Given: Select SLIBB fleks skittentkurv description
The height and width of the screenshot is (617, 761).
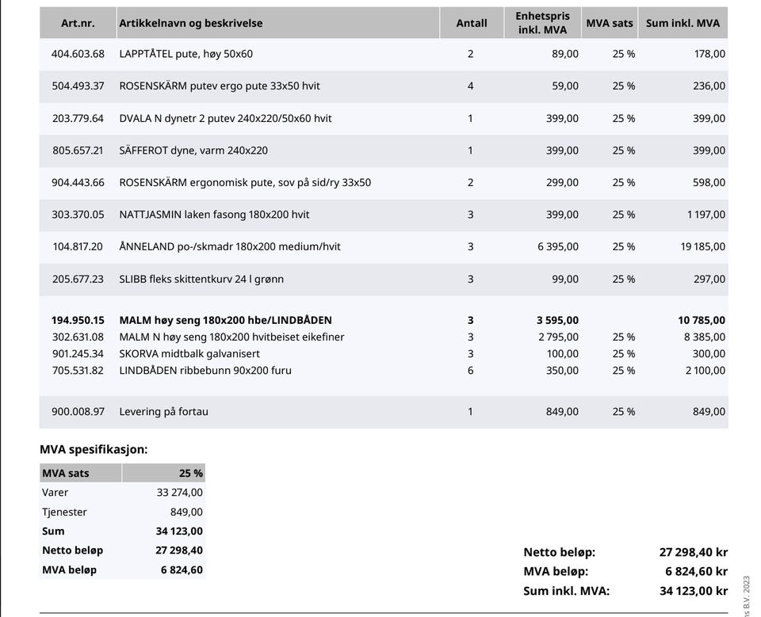Looking at the screenshot, I should [x=201, y=279].
